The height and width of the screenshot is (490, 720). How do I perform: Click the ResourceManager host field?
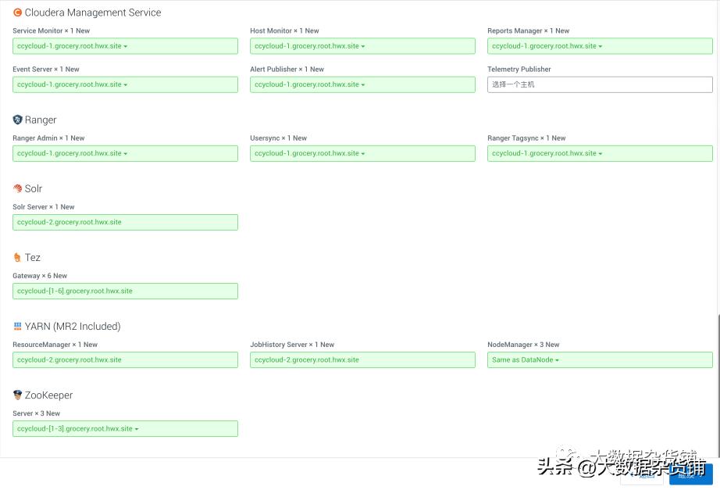click(x=125, y=360)
